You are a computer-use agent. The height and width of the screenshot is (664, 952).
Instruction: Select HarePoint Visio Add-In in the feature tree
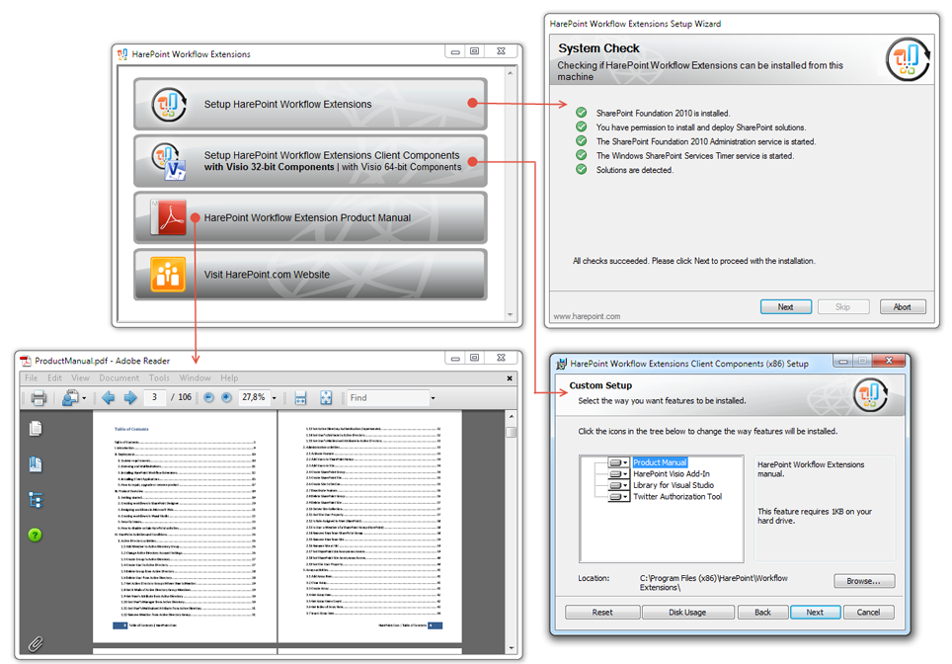tap(672, 474)
